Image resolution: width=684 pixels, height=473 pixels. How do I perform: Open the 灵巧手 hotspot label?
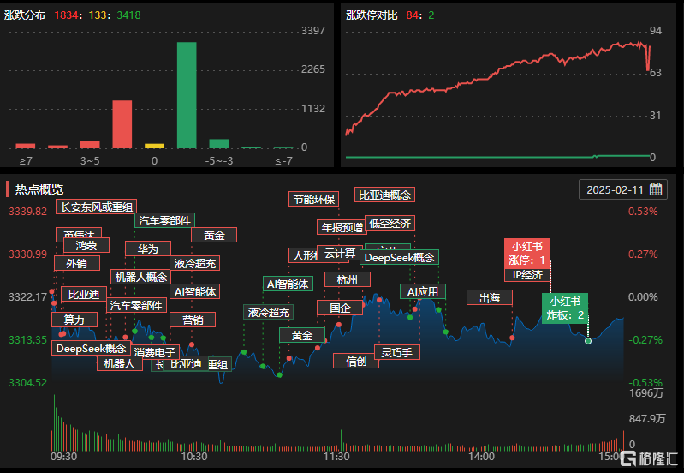tap(397, 352)
